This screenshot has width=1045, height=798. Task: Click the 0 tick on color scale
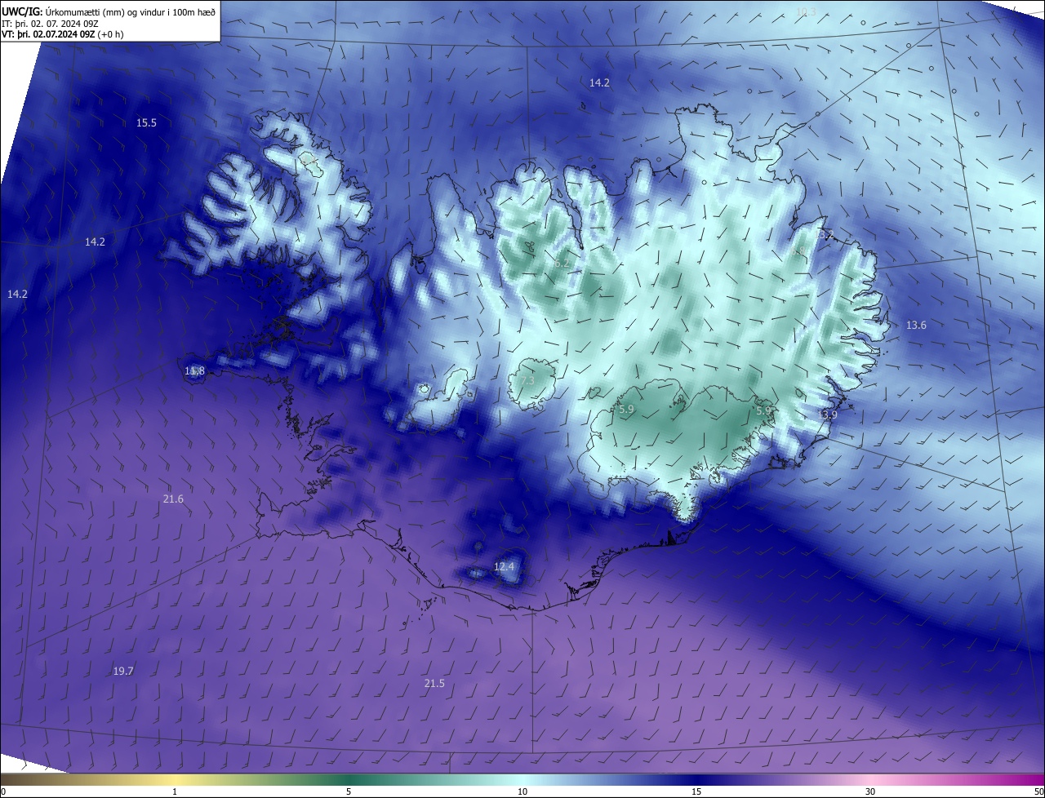click(x=3, y=791)
